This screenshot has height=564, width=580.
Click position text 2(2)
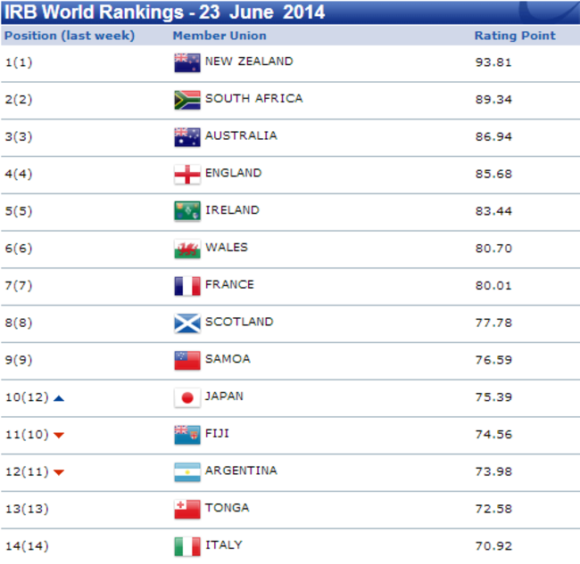click(x=19, y=100)
